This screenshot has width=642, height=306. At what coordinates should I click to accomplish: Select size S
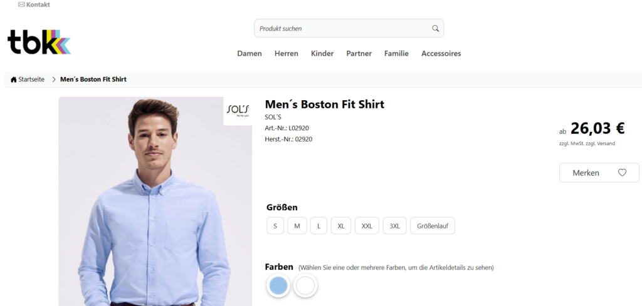[275, 226]
